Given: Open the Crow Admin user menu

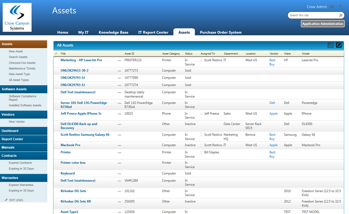Looking at the screenshot, I should coord(317,7).
